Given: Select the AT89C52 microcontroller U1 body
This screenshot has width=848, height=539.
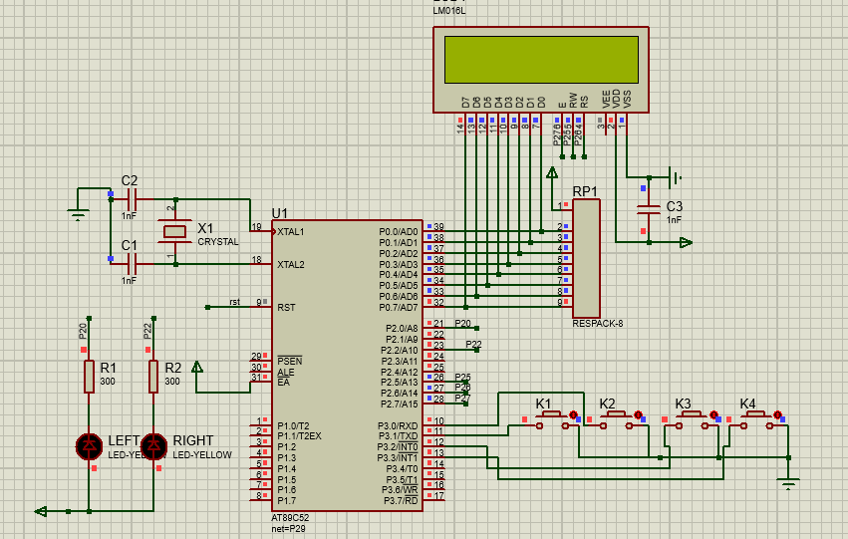Looking at the screenshot, I should pos(347,366).
